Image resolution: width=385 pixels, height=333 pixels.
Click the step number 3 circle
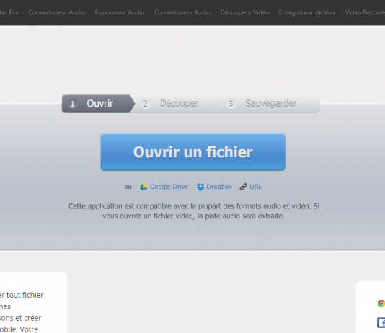231,104
